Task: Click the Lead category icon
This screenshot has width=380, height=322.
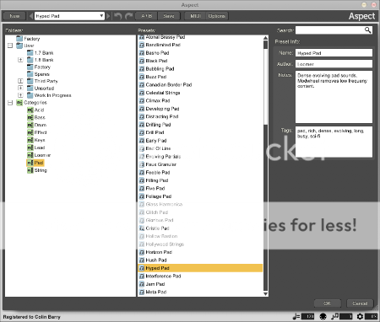Action: tap(30, 148)
